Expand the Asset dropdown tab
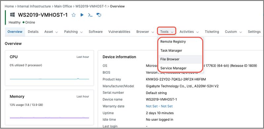 (51, 32)
